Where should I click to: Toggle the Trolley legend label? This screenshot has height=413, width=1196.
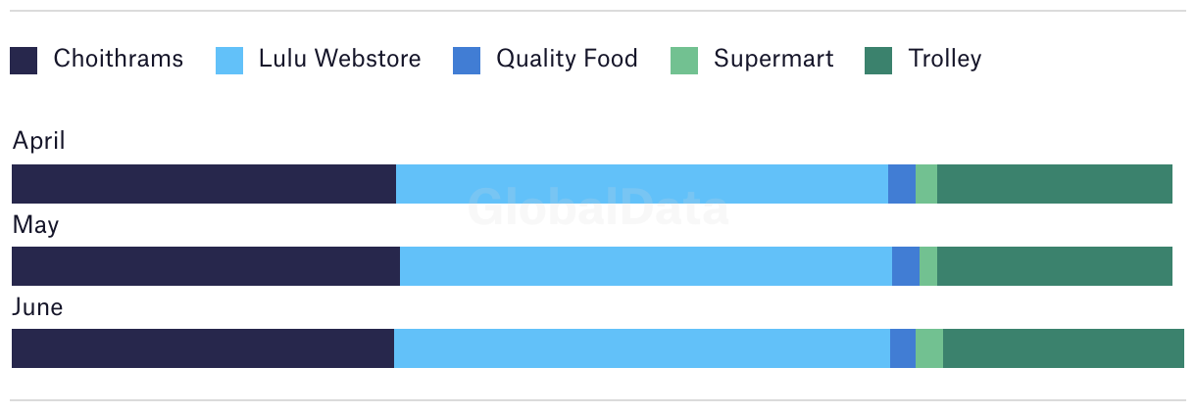click(x=945, y=60)
